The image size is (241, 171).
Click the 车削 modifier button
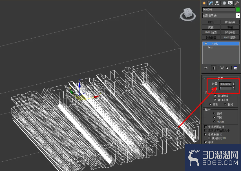point(230,27)
